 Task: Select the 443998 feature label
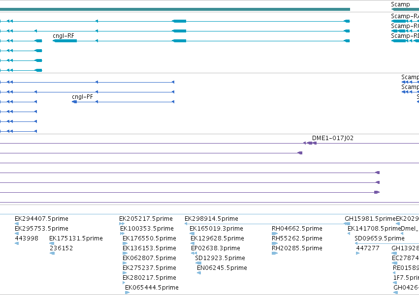pyautogui.click(x=27, y=238)
